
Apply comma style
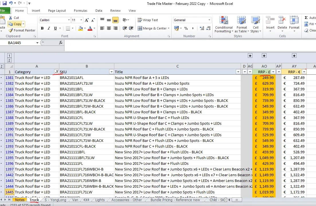(193, 28)
